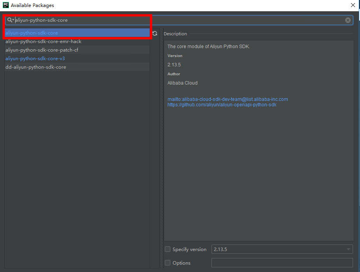Image resolution: width=360 pixels, height=272 pixels.
Task: Click the Author label in the description
Action: click(x=173, y=74)
